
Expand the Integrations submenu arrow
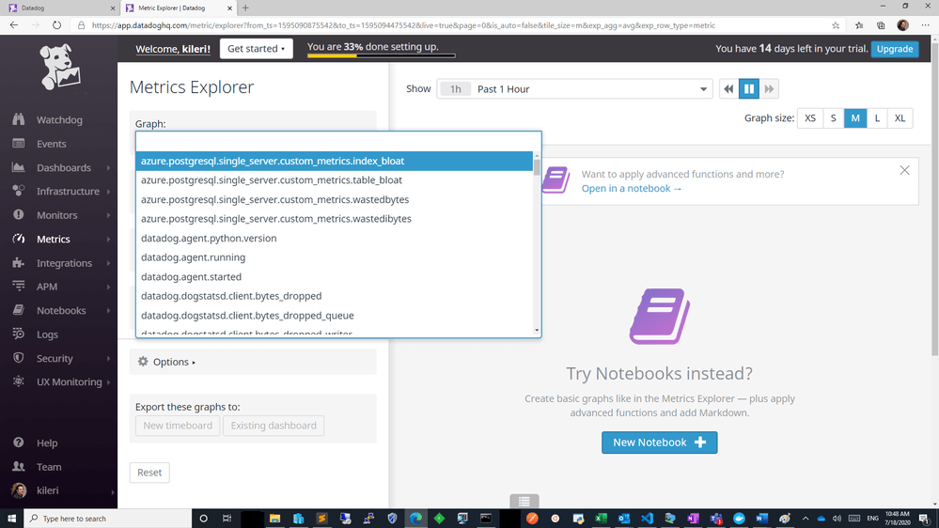(108, 263)
